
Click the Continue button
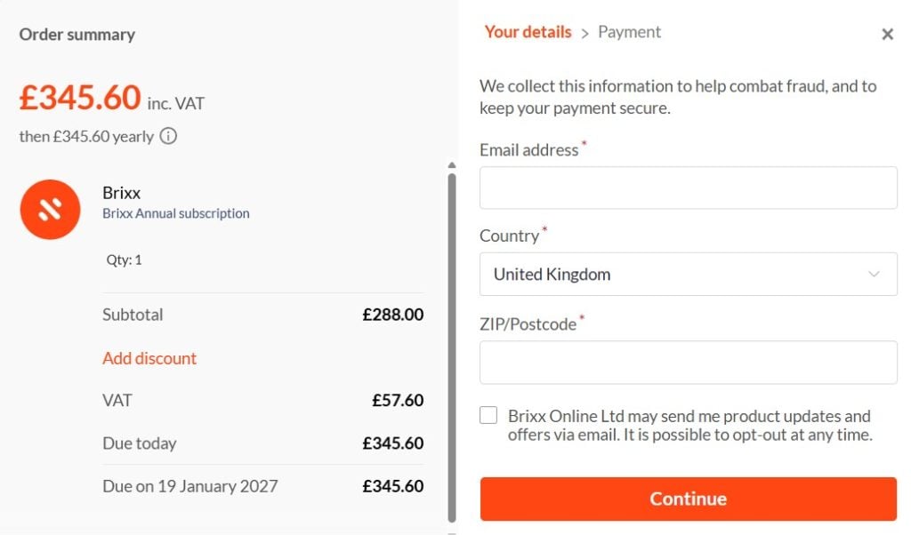click(x=688, y=499)
